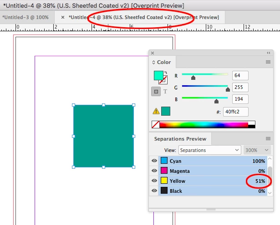Close the floating Color panel group
The height and width of the screenshot is (225, 280).
(153, 53)
